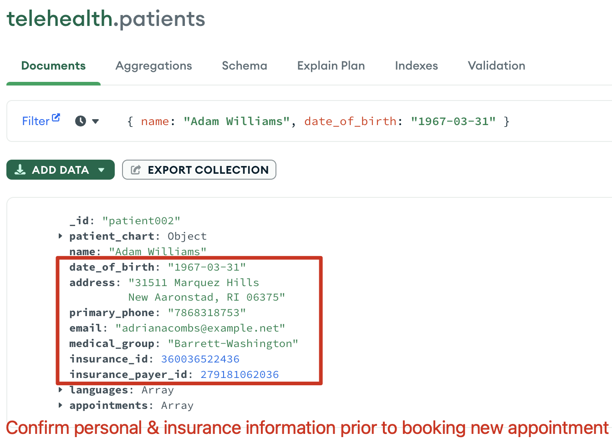Open the Validation tab

(496, 65)
